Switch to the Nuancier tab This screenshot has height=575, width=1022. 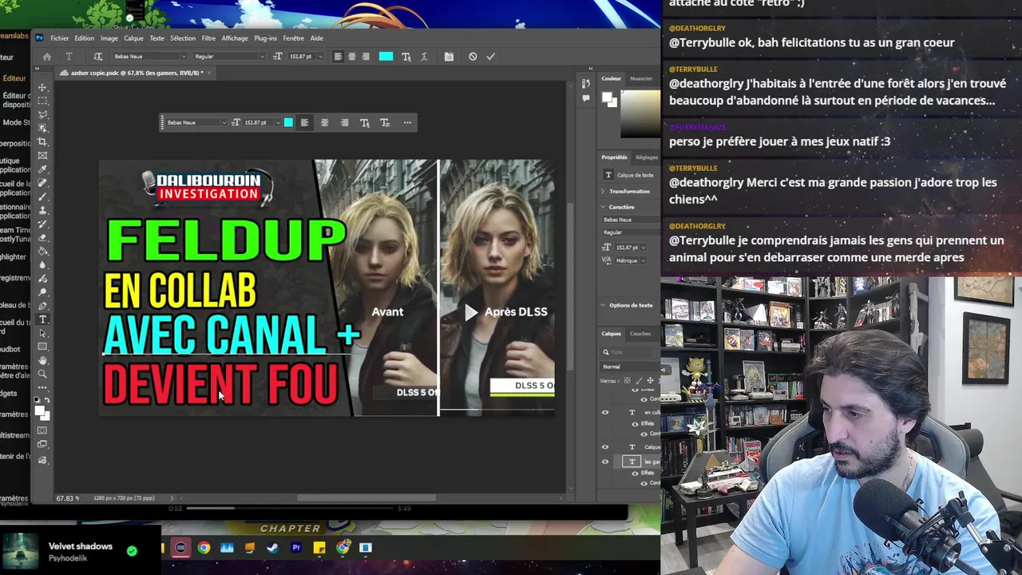coord(641,78)
